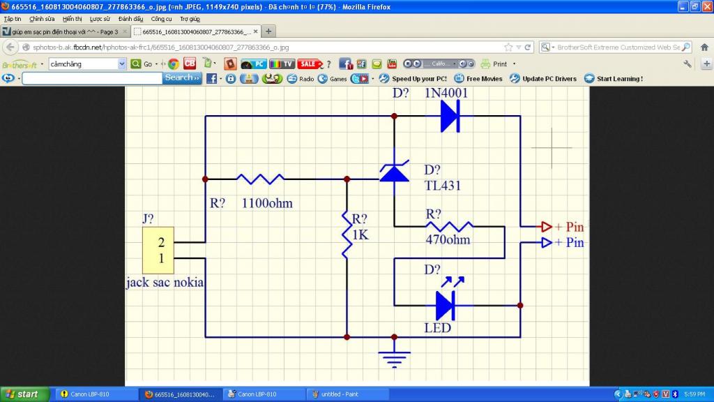Click the Windows start button
Image resolution: width=714 pixels, height=402 pixels.
[x=24, y=394]
